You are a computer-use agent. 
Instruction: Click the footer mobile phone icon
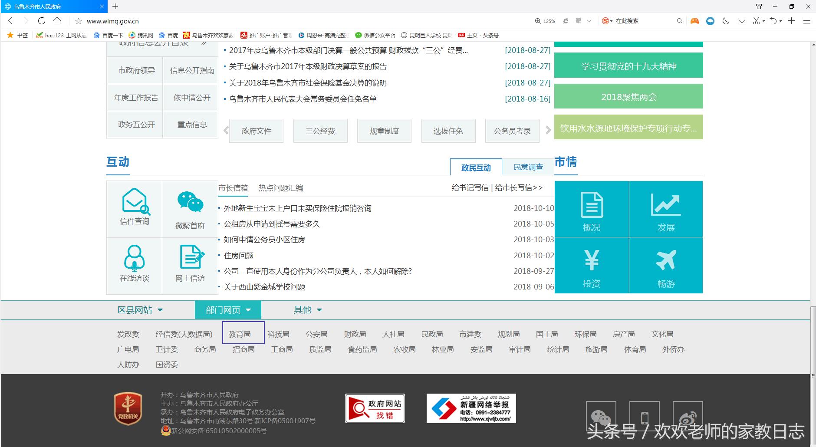click(x=645, y=417)
